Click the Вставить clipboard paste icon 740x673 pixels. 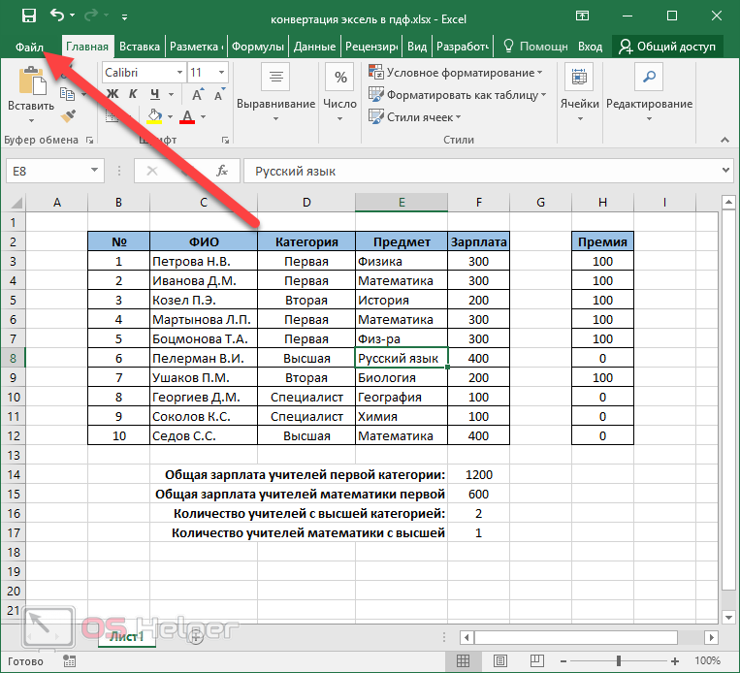pyautogui.click(x=32, y=80)
